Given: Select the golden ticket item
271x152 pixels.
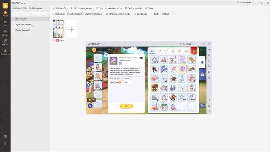Looking at the screenshot, I should (x=192, y=60).
